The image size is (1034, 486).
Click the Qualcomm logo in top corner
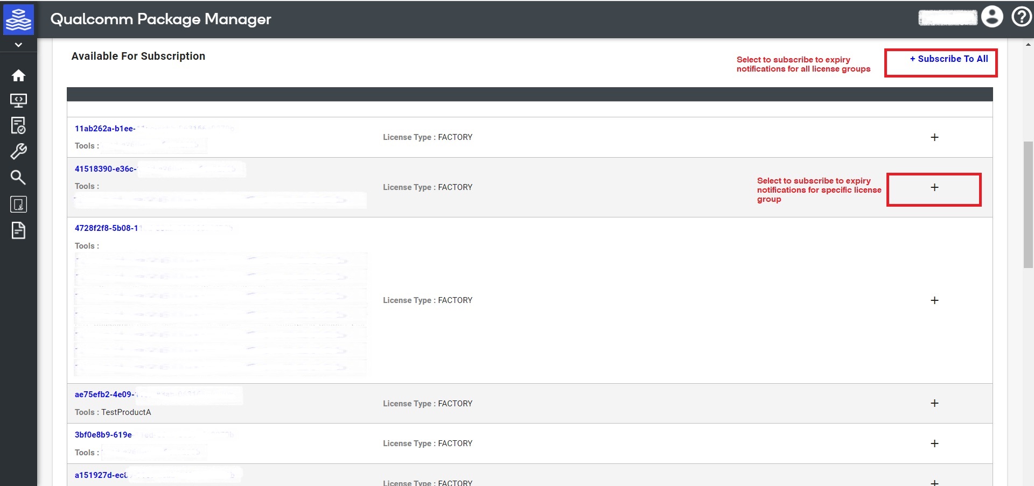pos(19,19)
